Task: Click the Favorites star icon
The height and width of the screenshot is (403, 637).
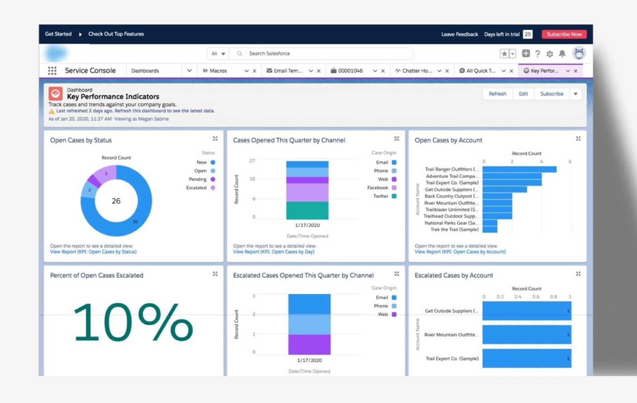Action: [504, 54]
